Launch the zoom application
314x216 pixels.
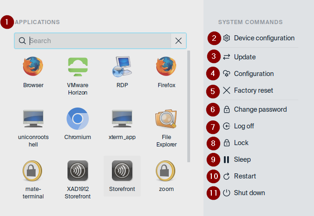166,171
